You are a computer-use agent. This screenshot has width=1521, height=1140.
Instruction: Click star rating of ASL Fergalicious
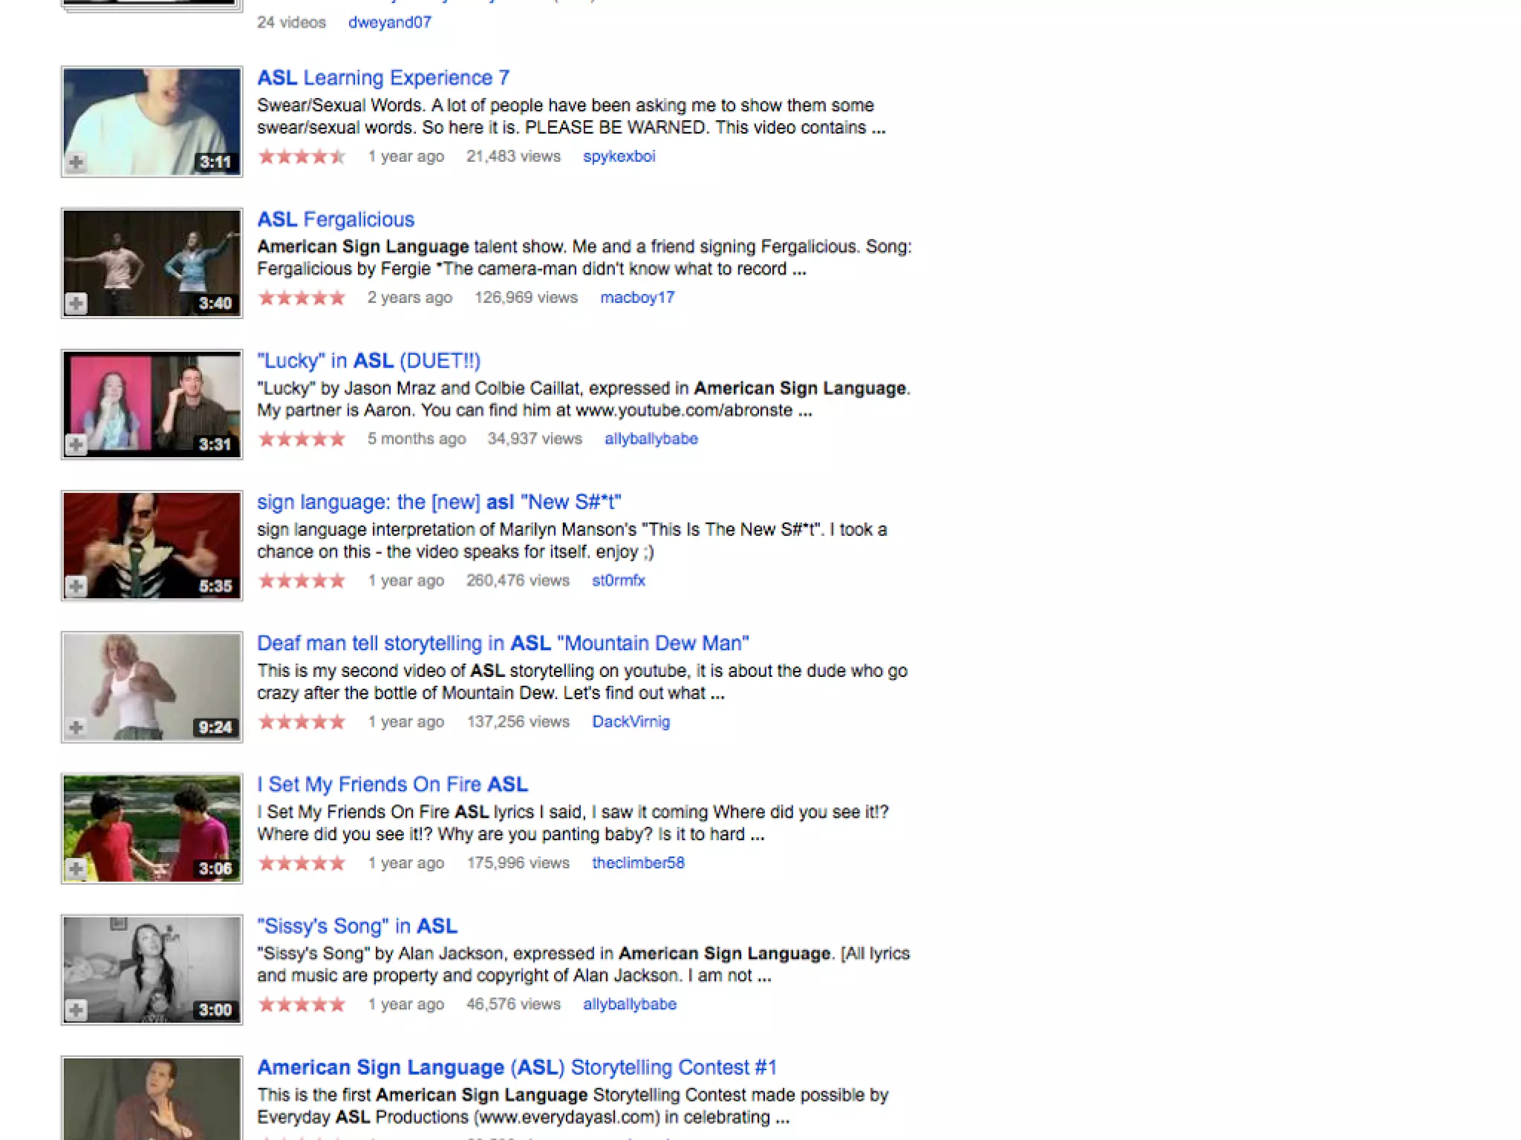pos(302,298)
